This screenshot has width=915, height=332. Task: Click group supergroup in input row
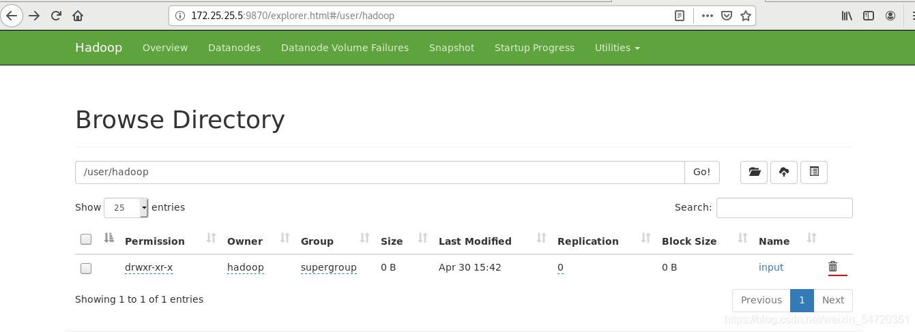point(329,267)
